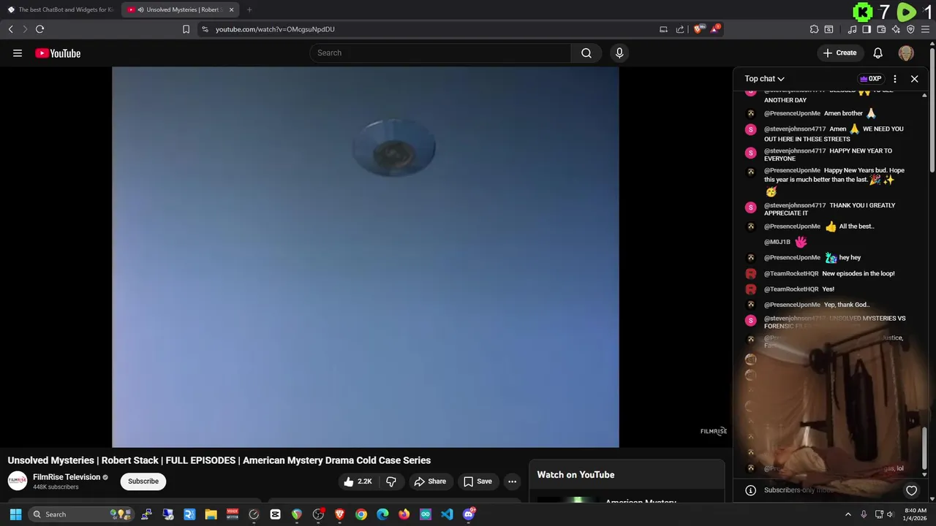Image resolution: width=936 pixels, height=526 pixels.
Task: Open Brave Shields lion icon
Action: (x=698, y=29)
